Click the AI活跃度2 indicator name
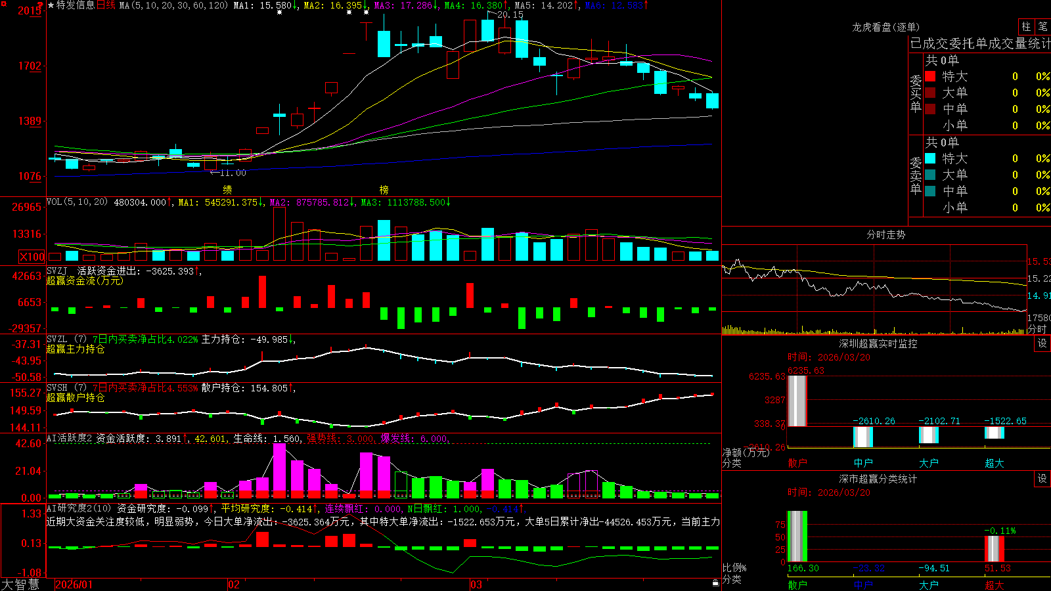The image size is (1051, 591). click(x=70, y=438)
